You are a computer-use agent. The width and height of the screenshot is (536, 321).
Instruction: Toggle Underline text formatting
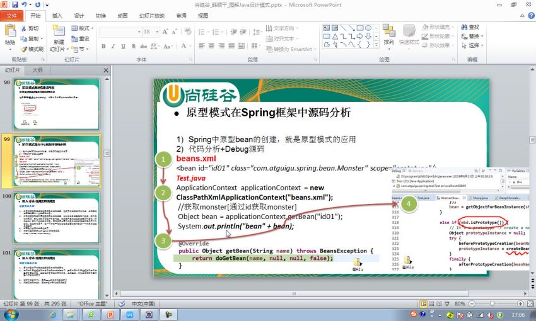tap(123, 46)
